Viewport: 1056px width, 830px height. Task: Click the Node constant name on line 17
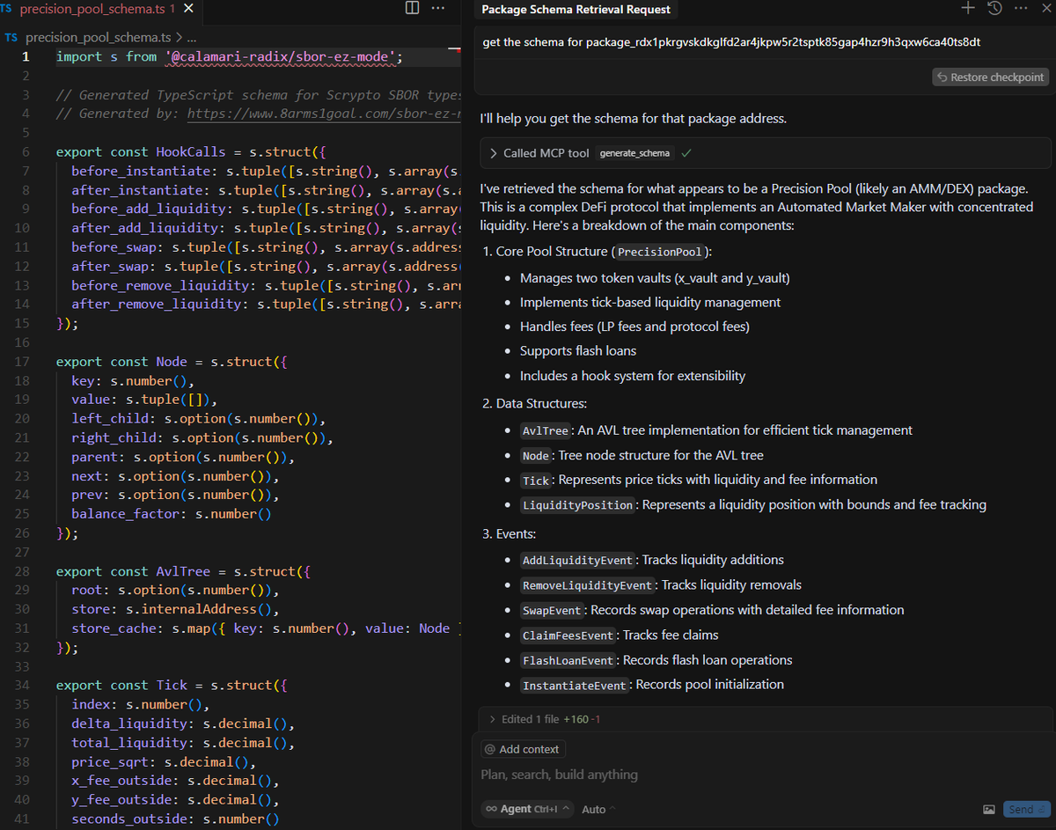pyautogui.click(x=172, y=362)
